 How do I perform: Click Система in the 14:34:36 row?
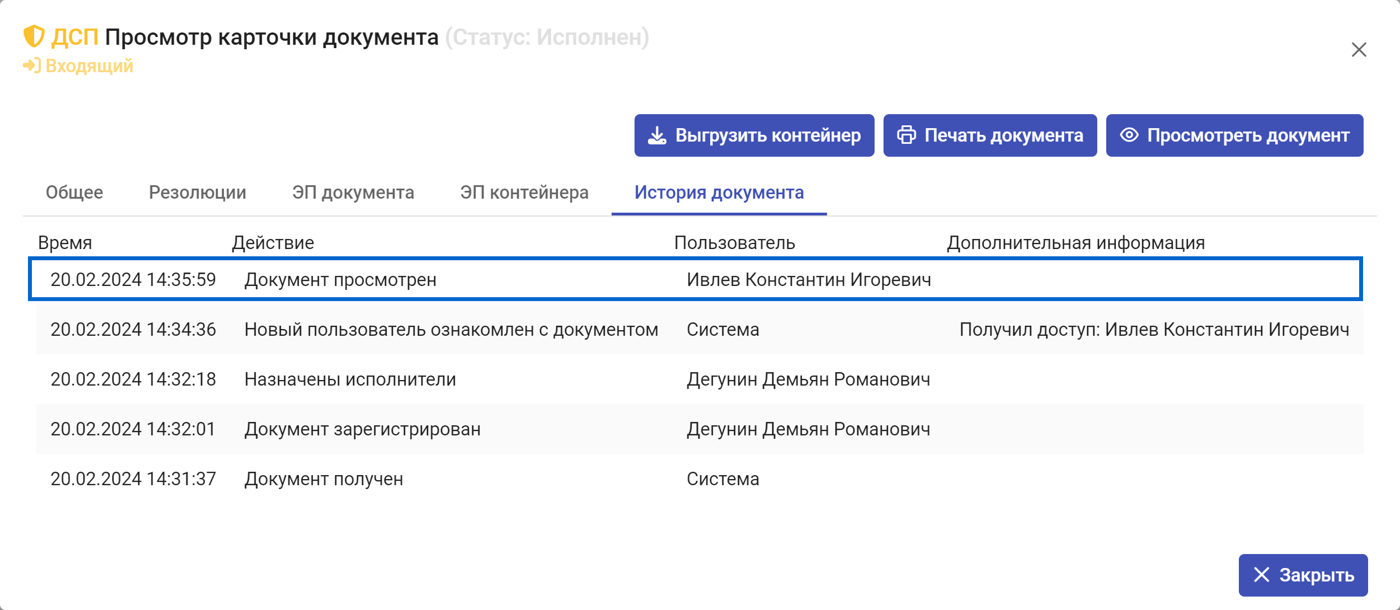[723, 330]
